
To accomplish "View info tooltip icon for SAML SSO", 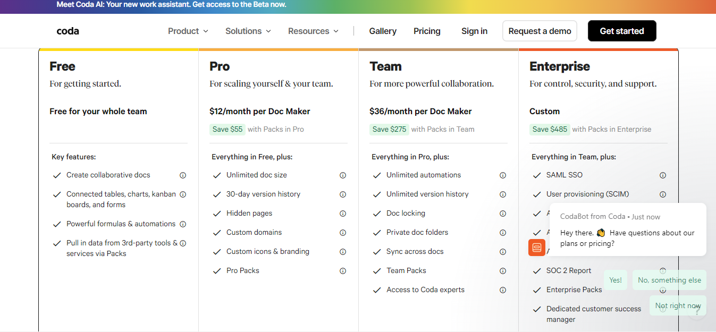I will point(663,175).
